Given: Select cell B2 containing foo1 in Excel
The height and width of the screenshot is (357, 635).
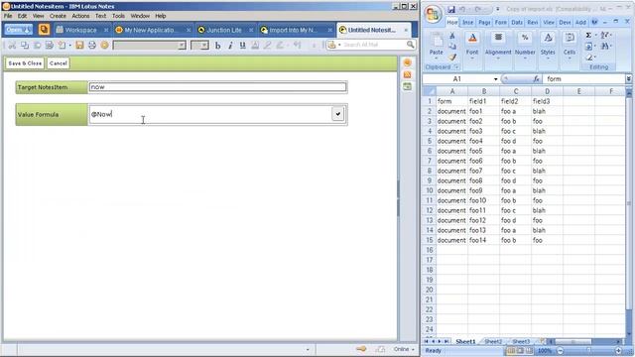Looking at the screenshot, I should pos(483,111).
